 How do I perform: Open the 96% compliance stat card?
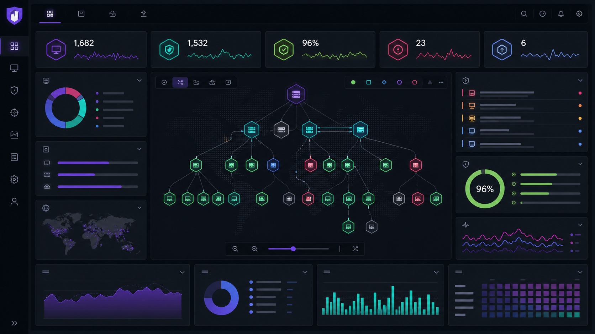(320, 49)
